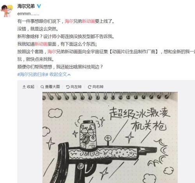Rotate the image left with 向左转
The width and height of the screenshot is (195, 183).
[x=76, y=87]
